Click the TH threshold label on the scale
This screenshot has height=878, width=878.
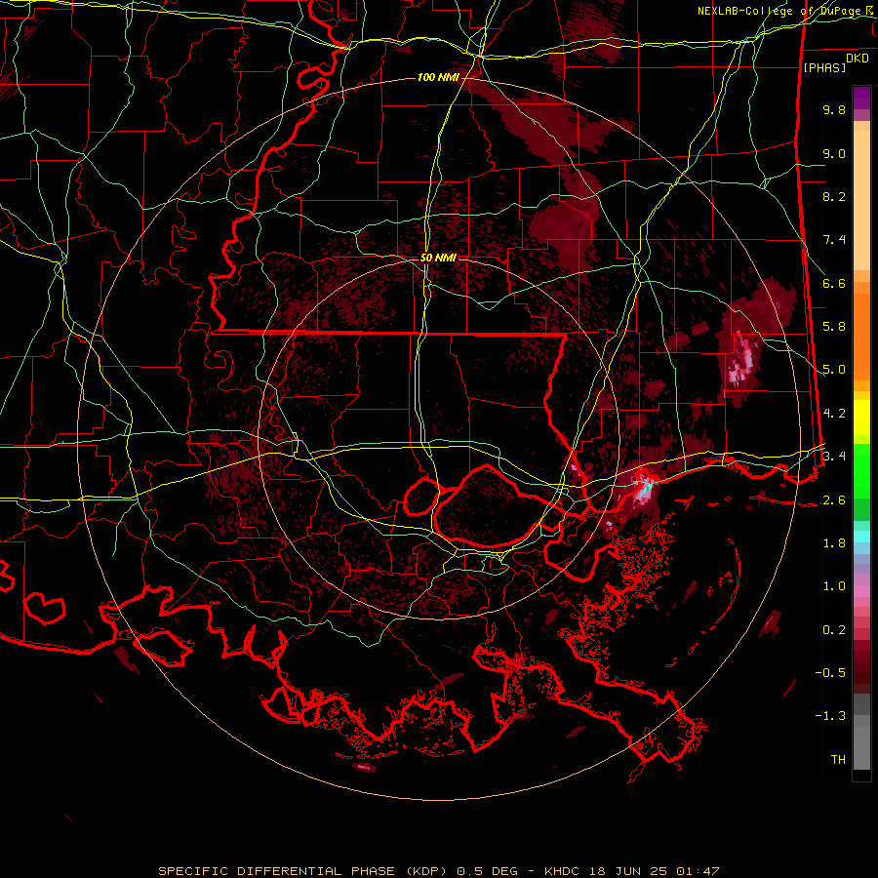[x=838, y=760]
